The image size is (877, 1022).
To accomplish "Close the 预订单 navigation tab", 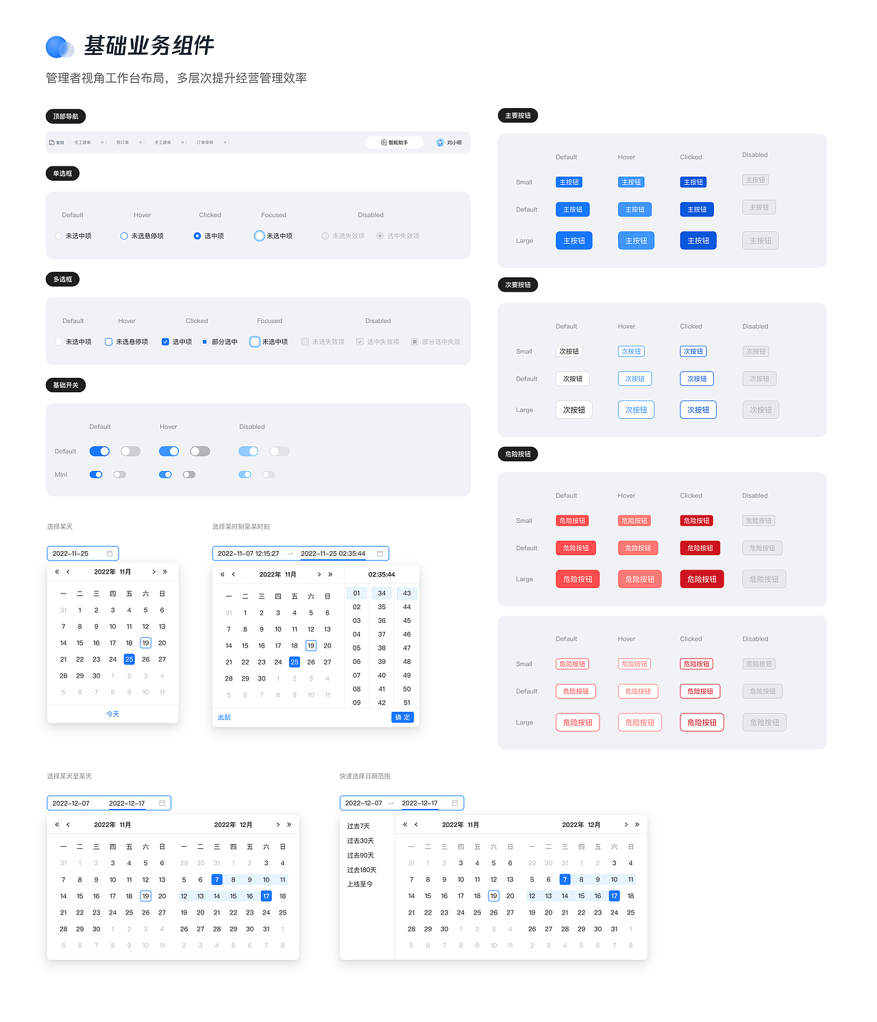I will [140, 142].
